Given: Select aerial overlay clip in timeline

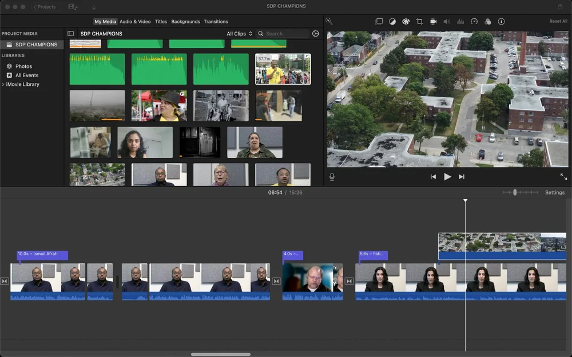Looking at the screenshot, I should [x=502, y=247].
